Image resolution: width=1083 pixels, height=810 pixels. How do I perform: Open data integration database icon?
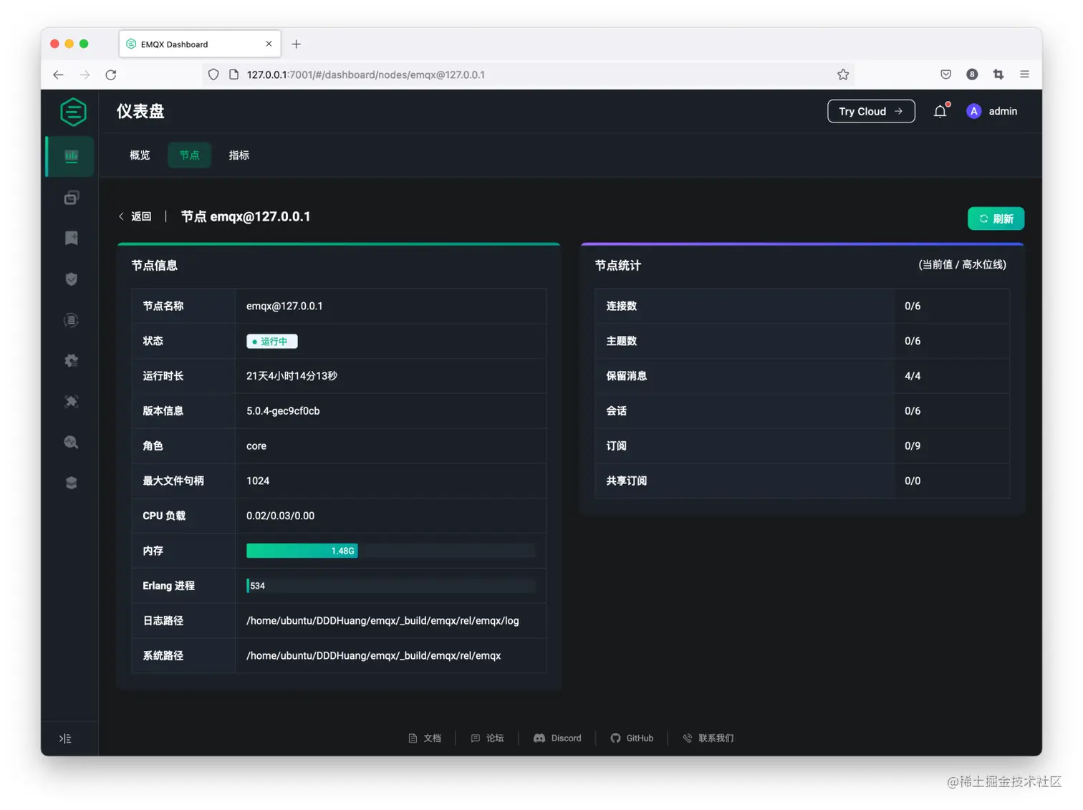70,320
